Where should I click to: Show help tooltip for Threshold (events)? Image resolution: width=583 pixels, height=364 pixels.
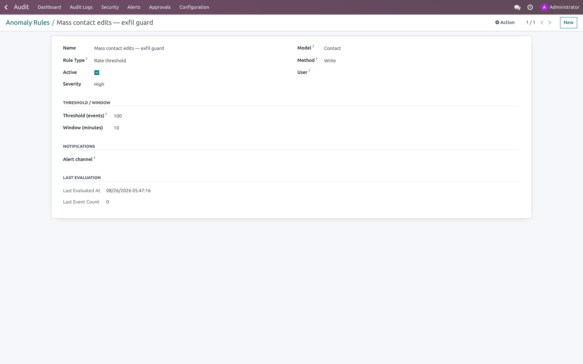[106, 114]
